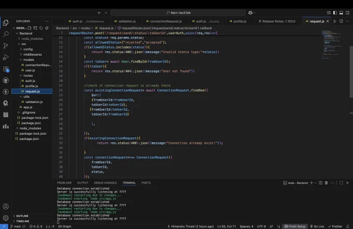This screenshot has width=353, height=229.
Task: Collapse all folders in Explorer
Action: [47, 28]
